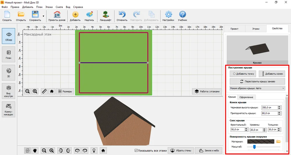Click Перестроить крышу заново button

click(258, 81)
